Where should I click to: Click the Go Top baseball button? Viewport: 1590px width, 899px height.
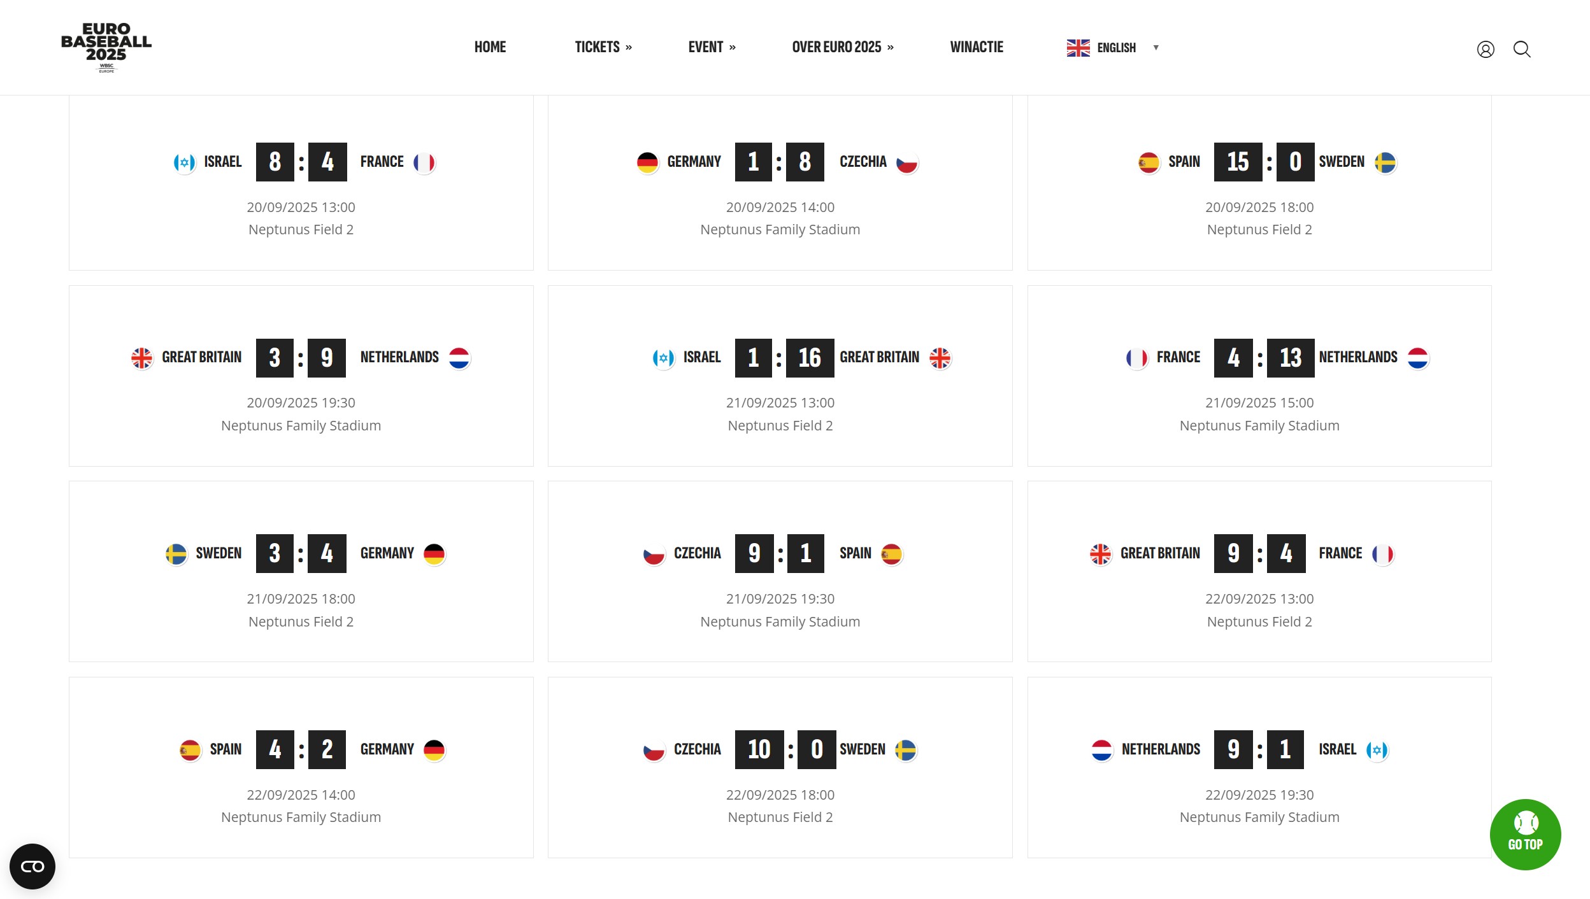(1525, 834)
